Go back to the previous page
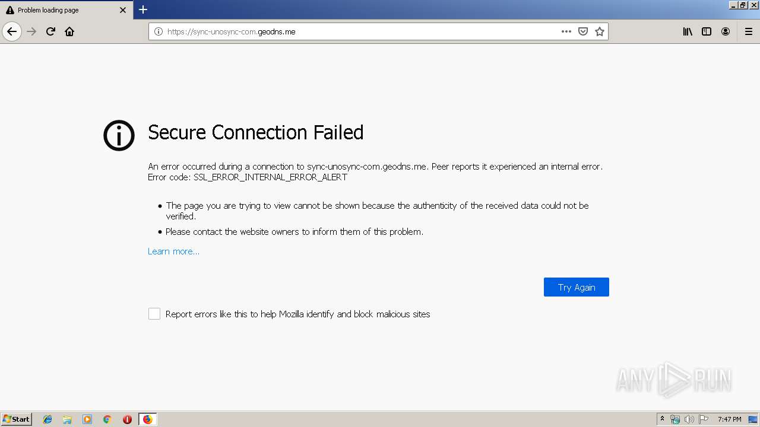Screen dimensions: 760x427 [12, 31]
